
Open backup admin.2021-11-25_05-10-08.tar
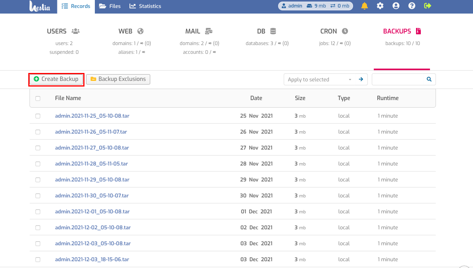[92, 116]
